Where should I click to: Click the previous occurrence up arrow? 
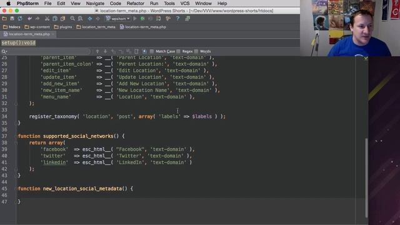[x=97, y=51]
